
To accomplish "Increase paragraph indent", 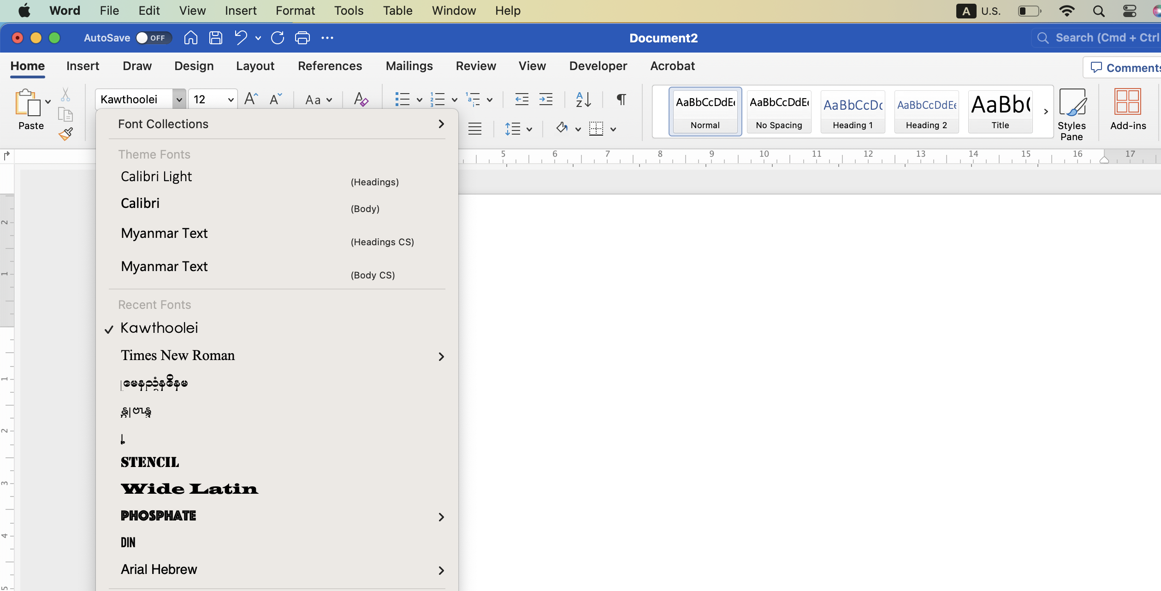I will [x=546, y=99].
